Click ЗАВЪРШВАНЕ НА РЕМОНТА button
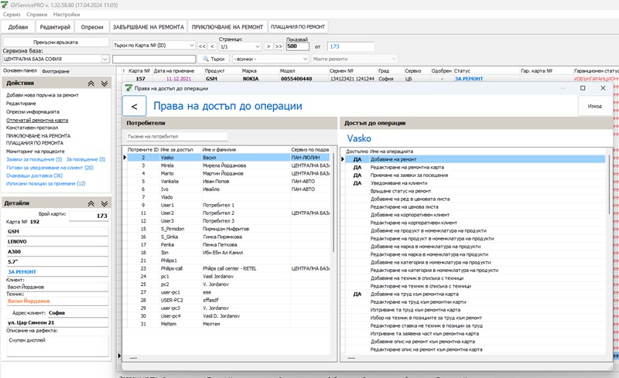619x378 pixels. [x=149, y=27]
